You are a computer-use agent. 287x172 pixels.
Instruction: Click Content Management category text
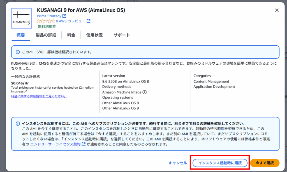[211, 81]
